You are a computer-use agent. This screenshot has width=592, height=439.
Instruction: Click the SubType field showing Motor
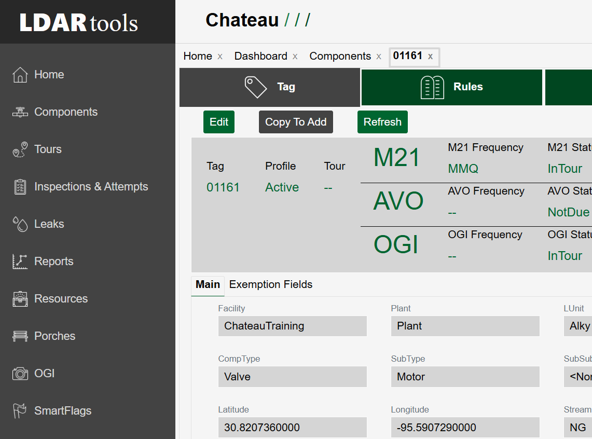pos(465,377)
